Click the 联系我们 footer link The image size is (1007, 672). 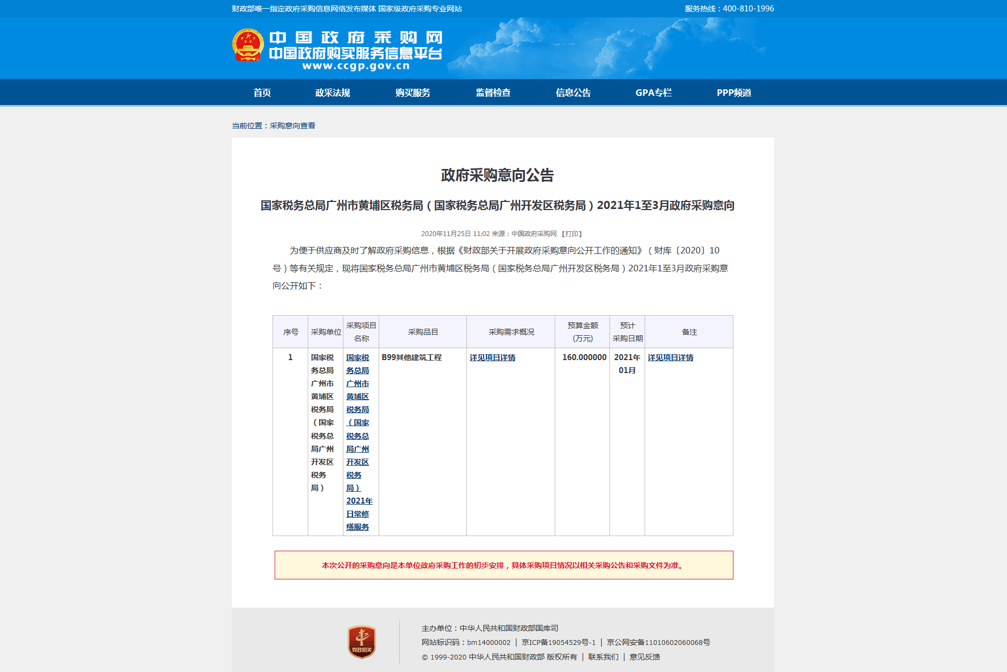coord(603,657)
